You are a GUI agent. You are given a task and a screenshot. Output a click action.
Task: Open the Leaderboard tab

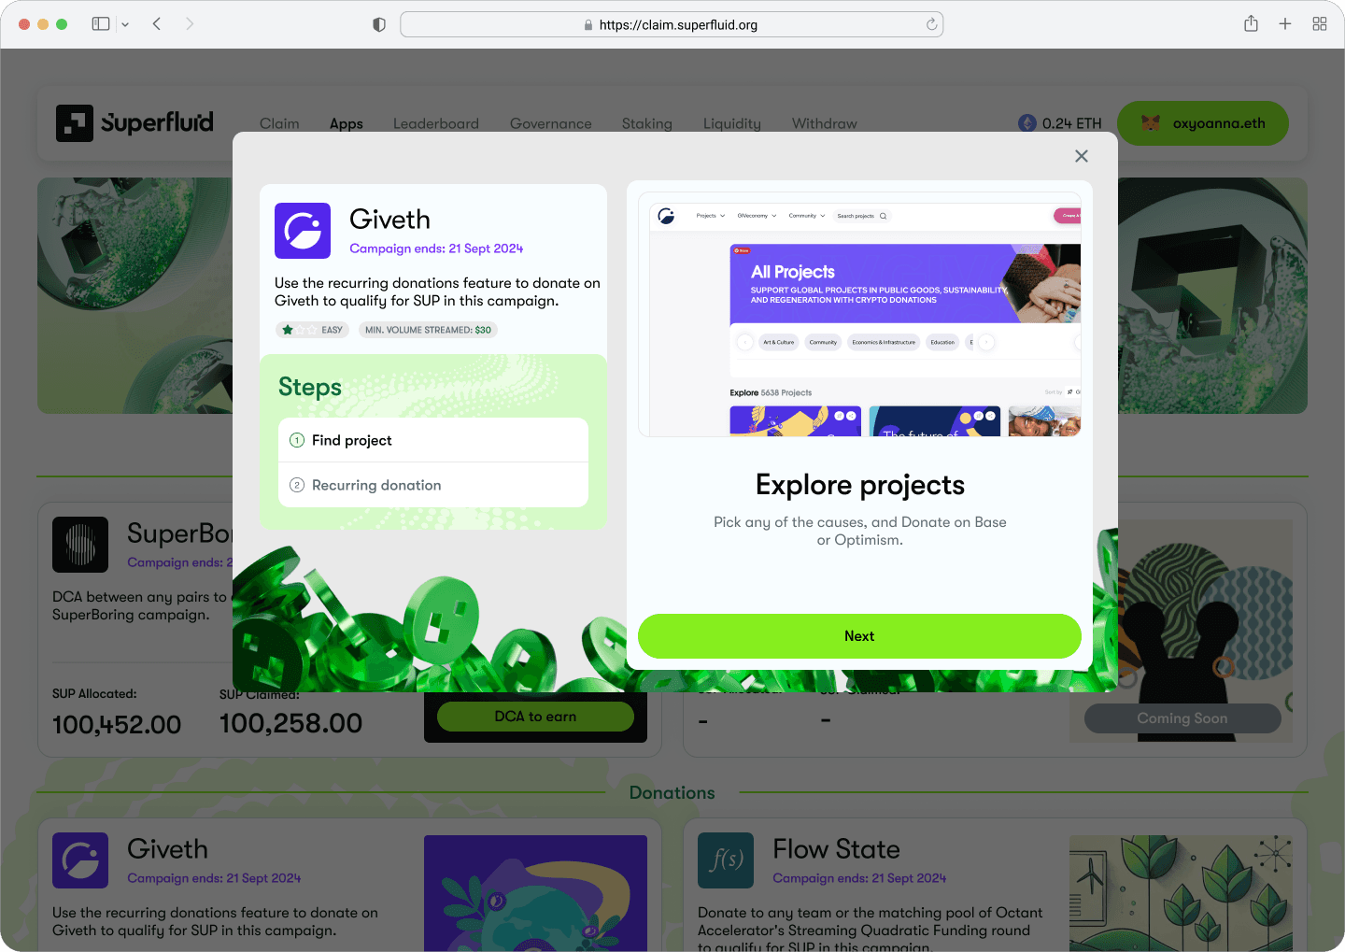[436, 123]
